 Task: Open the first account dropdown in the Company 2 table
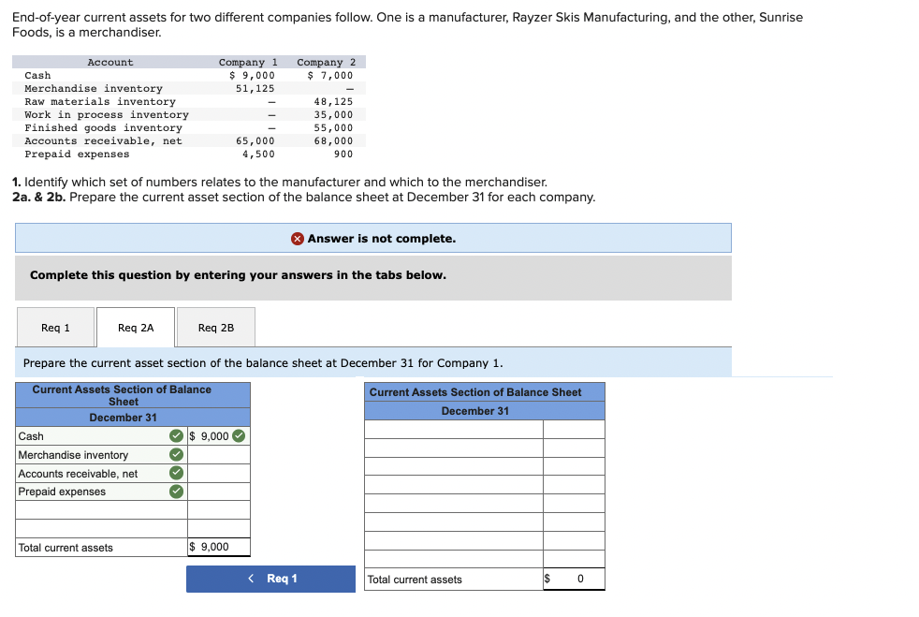click(453, 430)
